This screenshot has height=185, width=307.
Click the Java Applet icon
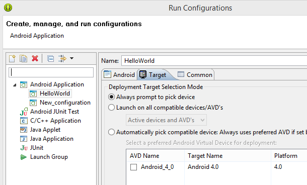[24, 130]
